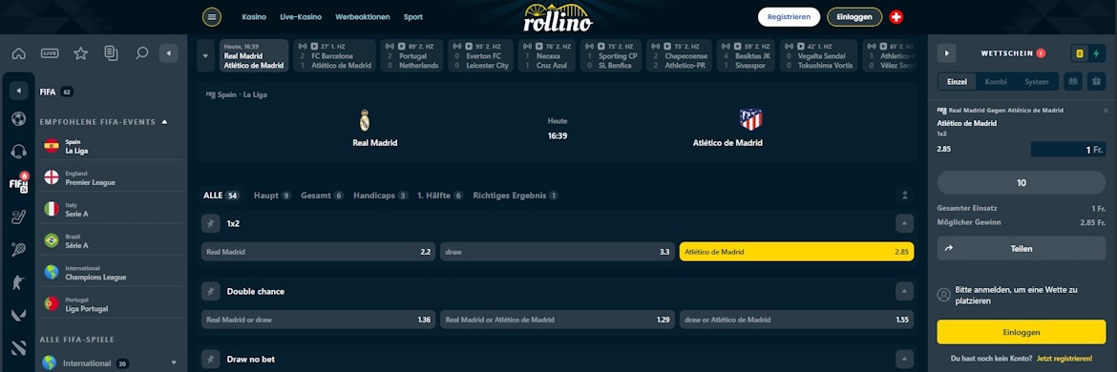Select the Valorant game icon
1117x372 pixels.
[18, 315]
